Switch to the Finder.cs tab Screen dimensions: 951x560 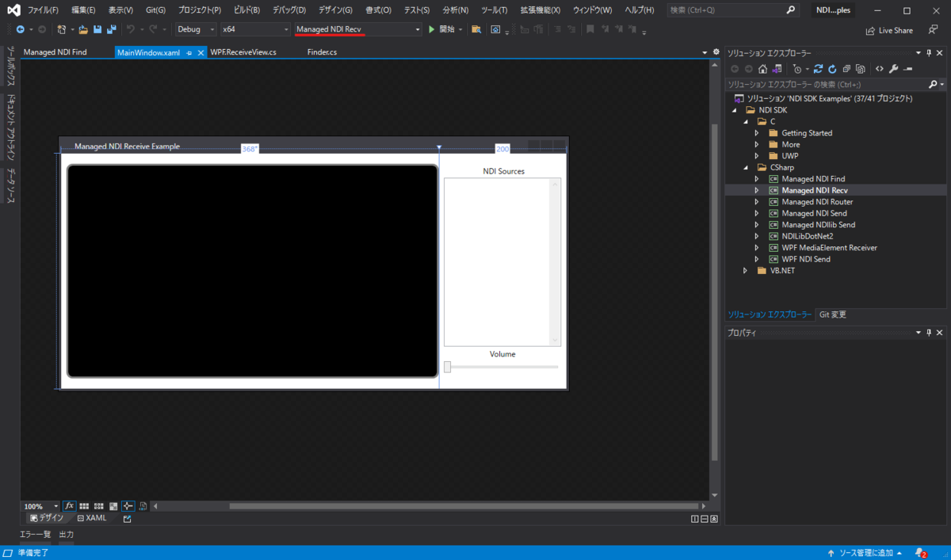(x=322, y=52)
